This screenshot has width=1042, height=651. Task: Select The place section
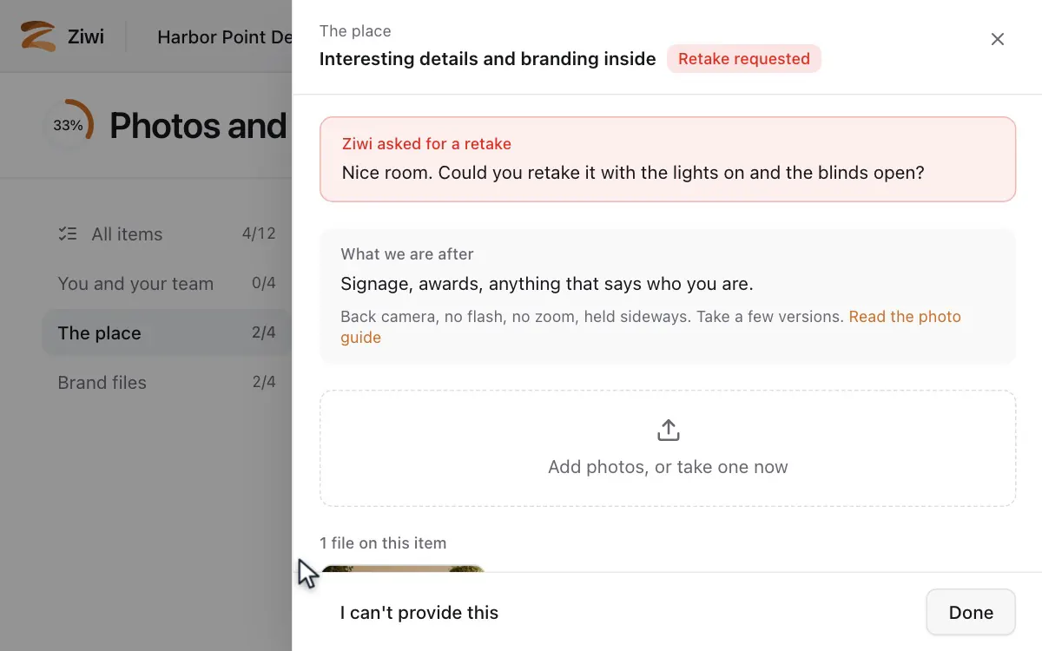point(167,332)
